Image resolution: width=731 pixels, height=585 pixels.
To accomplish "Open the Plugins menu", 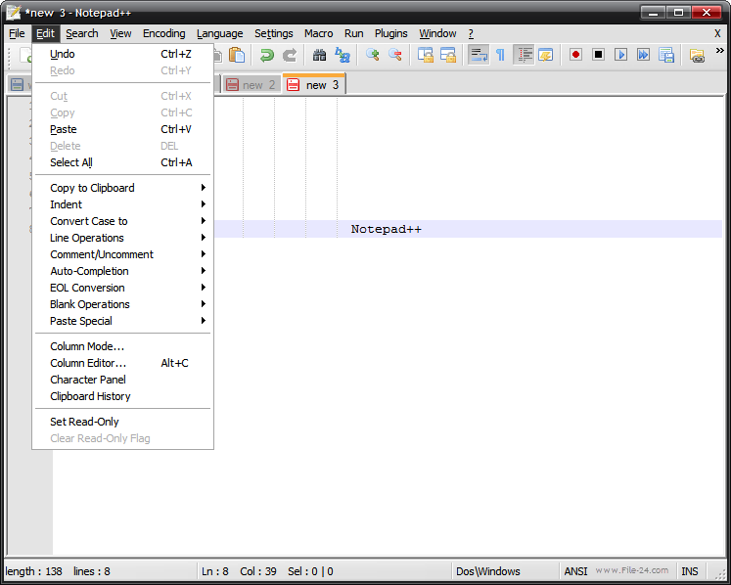I will pyautogui.click(x=391, y=33).
